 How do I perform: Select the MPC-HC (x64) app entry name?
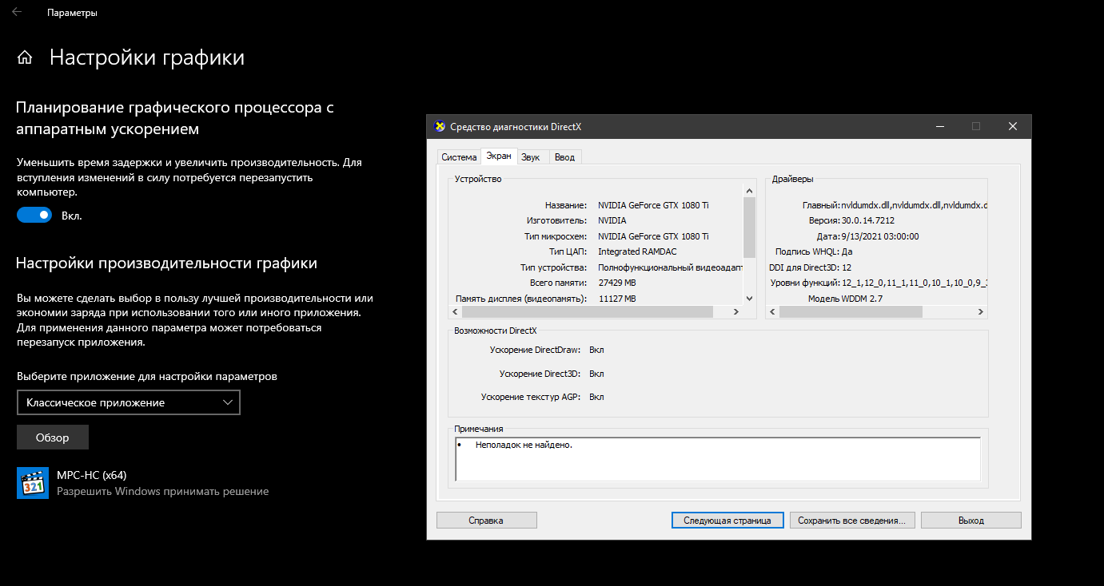[x=91, y=475]
